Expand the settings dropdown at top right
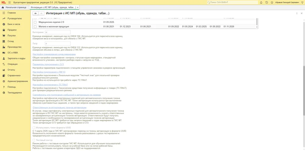This screenshot has width=305, height=151. 302,2
